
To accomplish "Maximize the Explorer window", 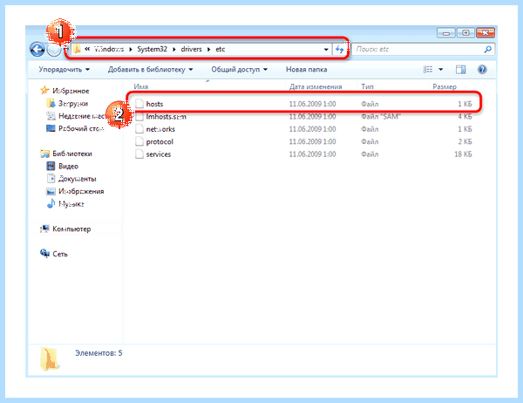I will click(x=465, y=33).
